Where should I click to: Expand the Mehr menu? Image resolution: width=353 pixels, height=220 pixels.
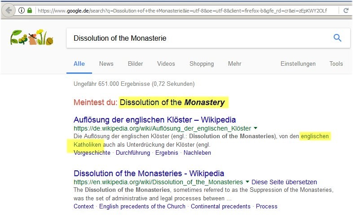pyautogui.click(x=234, y=63)
